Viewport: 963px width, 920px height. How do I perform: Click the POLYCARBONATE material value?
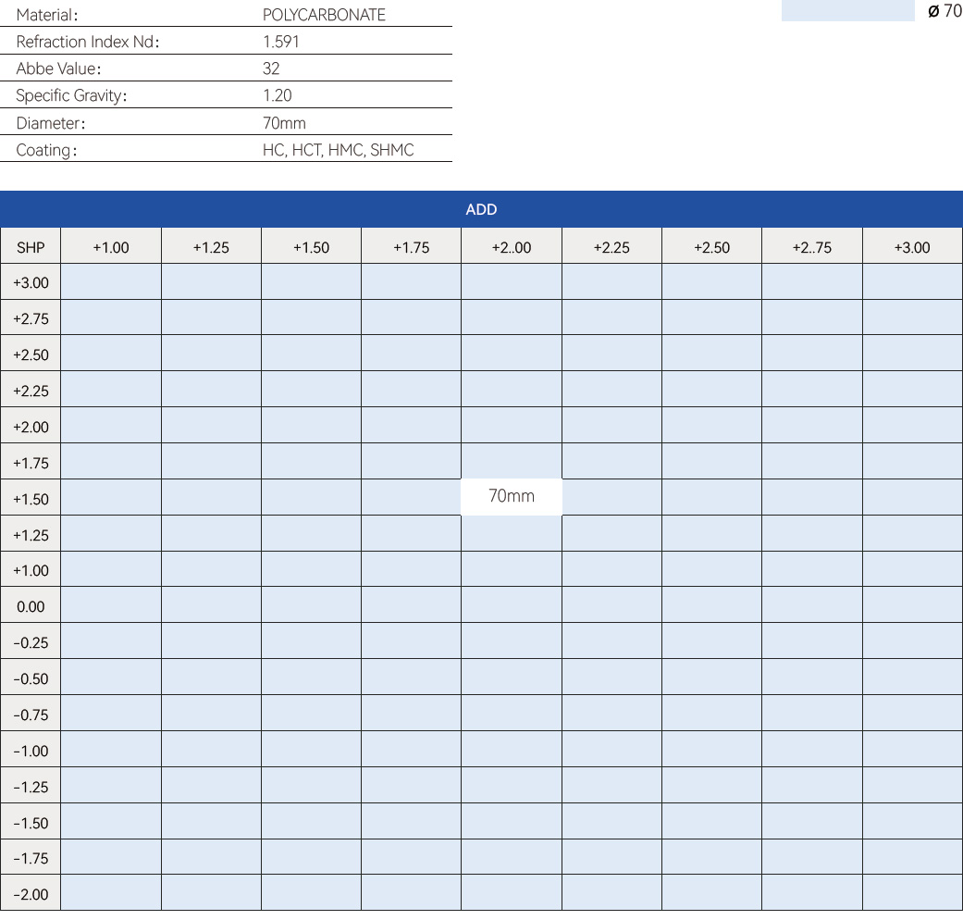(x=324, y=15)
